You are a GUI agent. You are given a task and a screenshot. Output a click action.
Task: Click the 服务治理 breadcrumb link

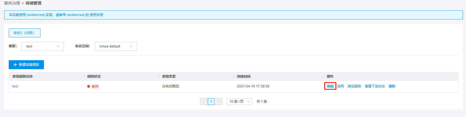[x=12, y=3]
